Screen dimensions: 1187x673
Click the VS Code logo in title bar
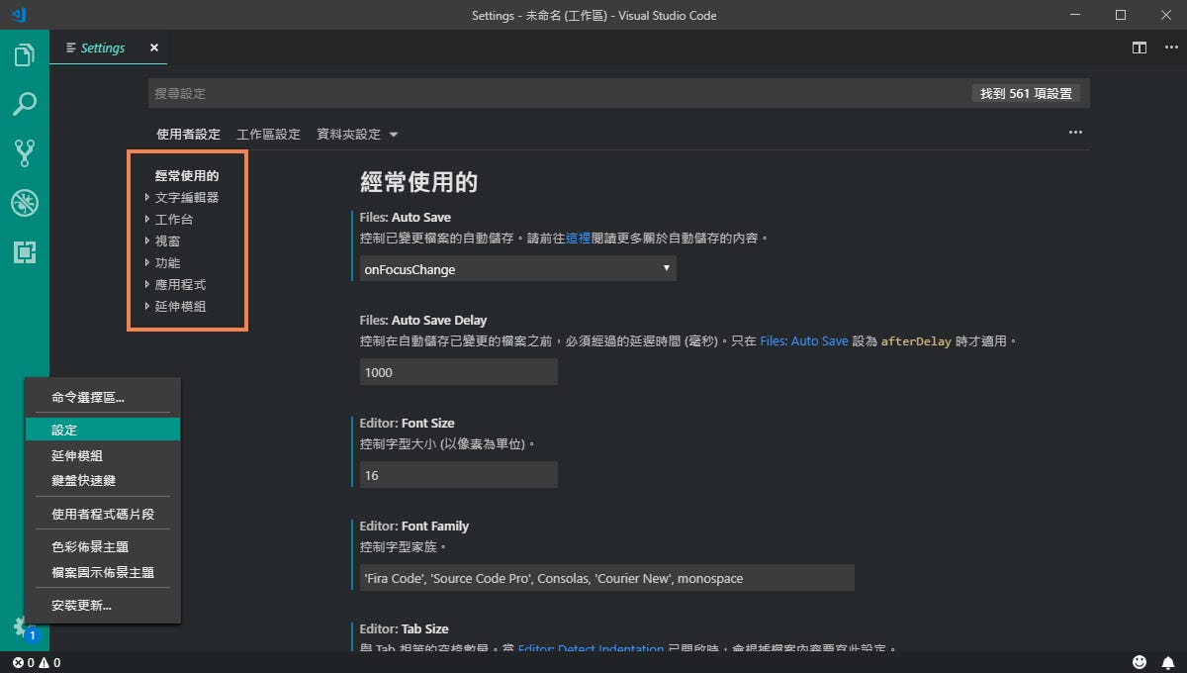coord(18,15)
